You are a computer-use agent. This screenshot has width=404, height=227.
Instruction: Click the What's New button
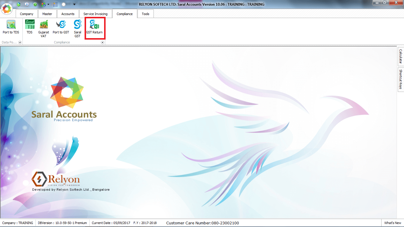point(392,223)
